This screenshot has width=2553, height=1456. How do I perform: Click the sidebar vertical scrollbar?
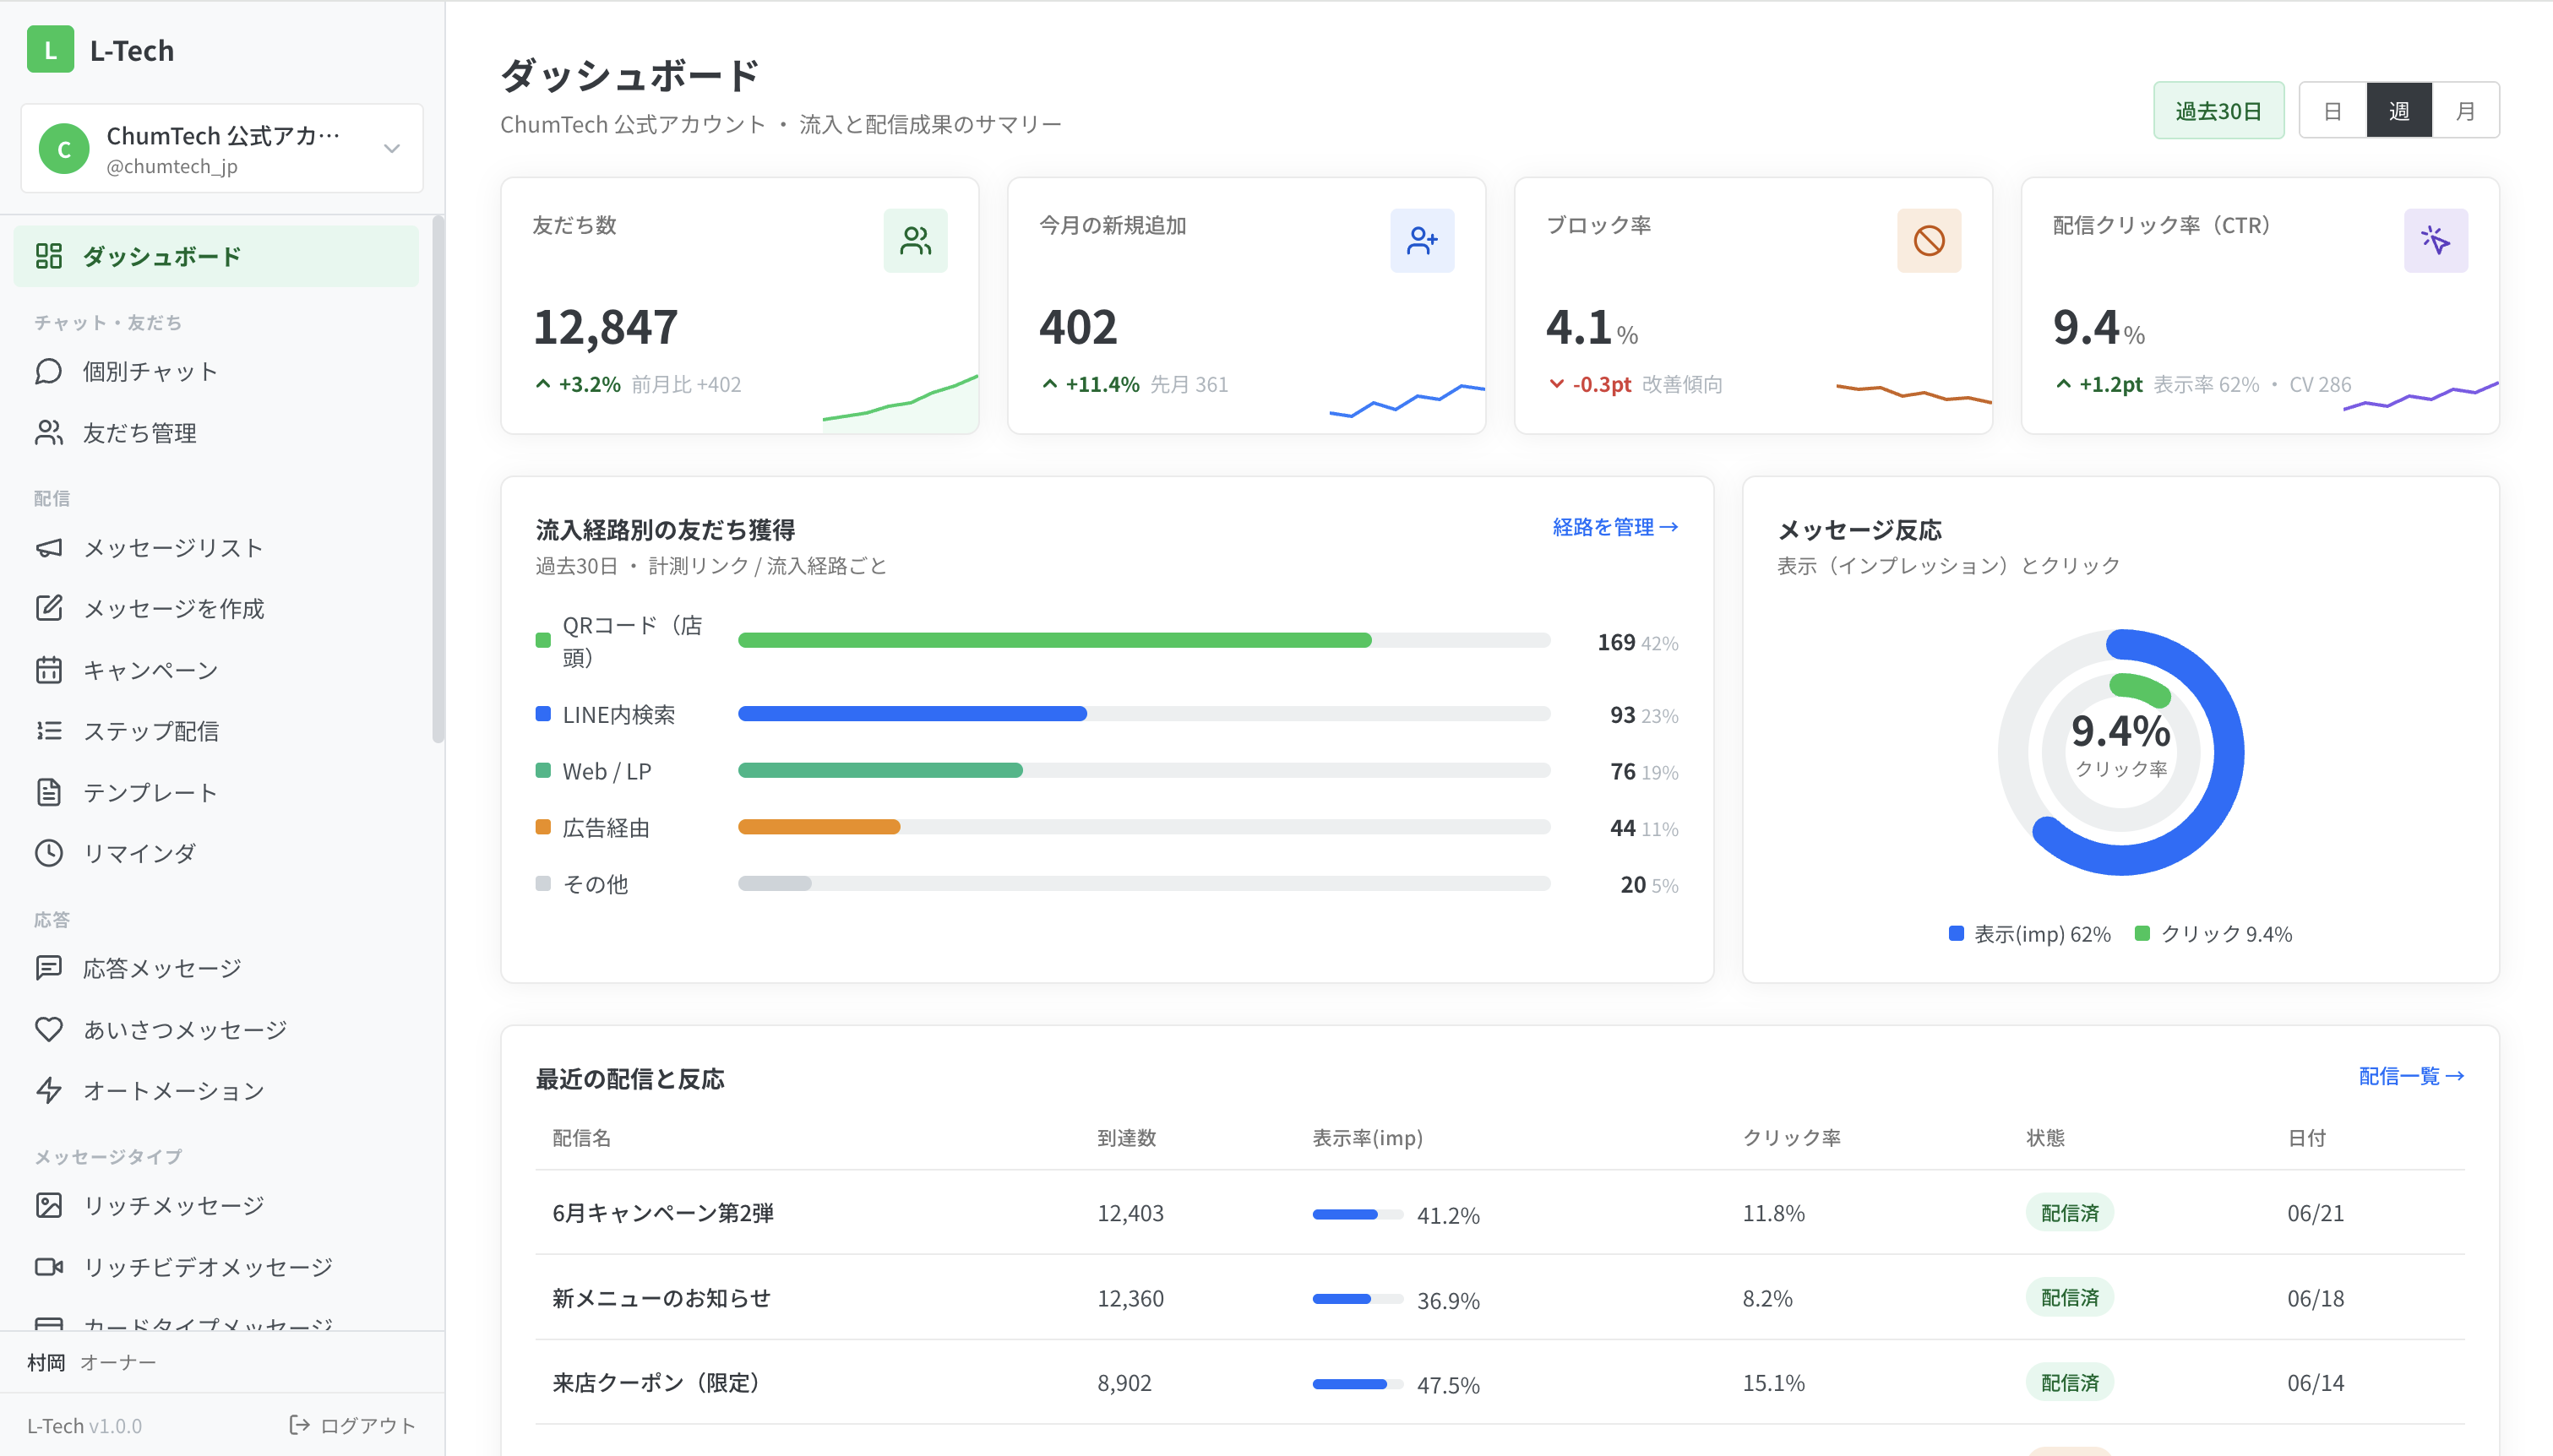pyautogui.click(x=438, y=480)
